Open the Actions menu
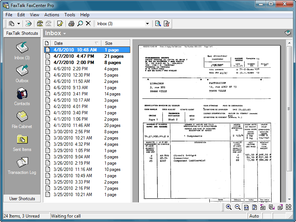The height and width of the screenshot is (222, 296). click(51, 15)
